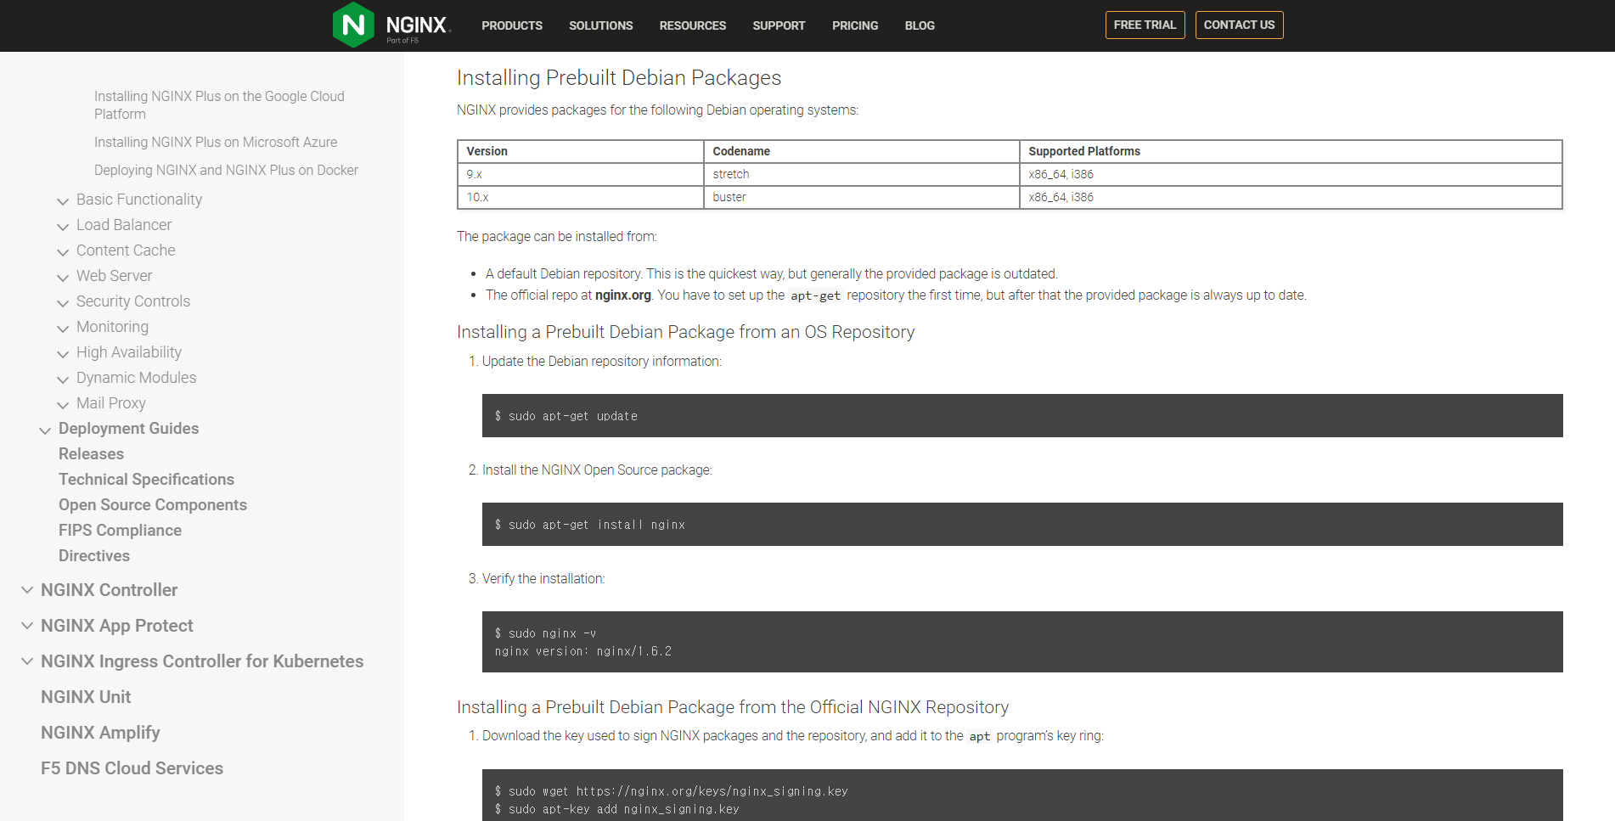
Task: Open the NGINX Unit link
Action: coord(86,697)
